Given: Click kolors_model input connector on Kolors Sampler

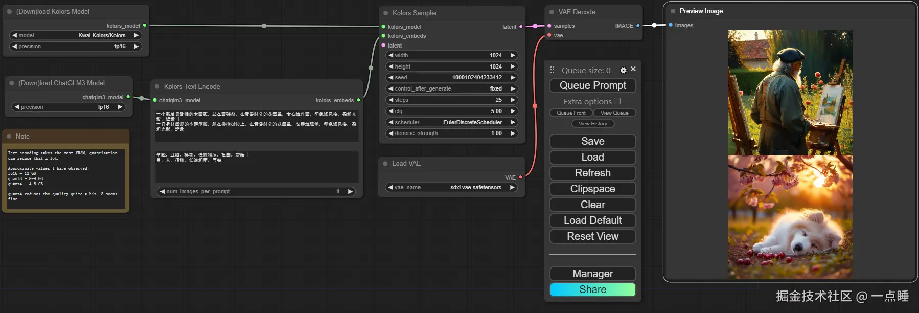Looking at the screenshot, I should coord(383,27).
